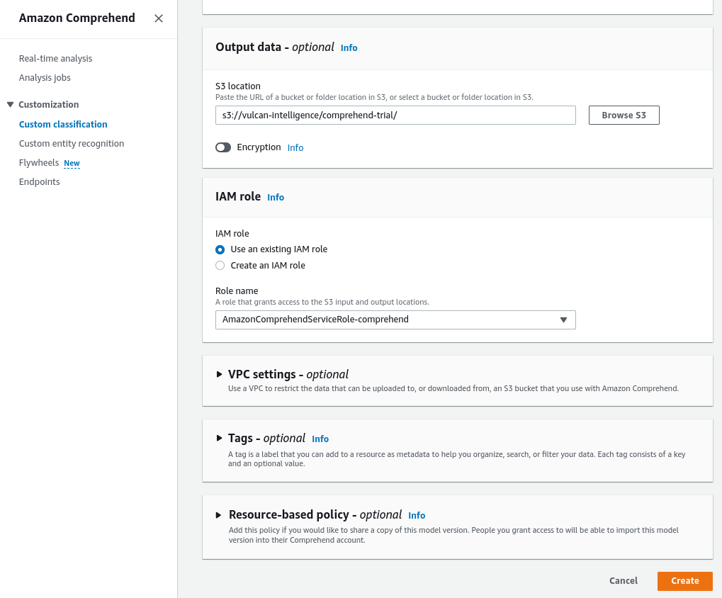Open the Info link beside Output data

pyautogui.click(x=348, y=47)
